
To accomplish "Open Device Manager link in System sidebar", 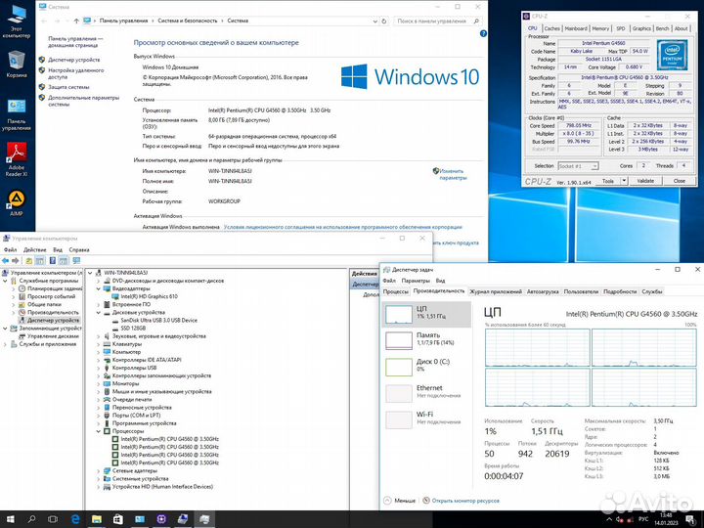I will (x=74, y=60).
